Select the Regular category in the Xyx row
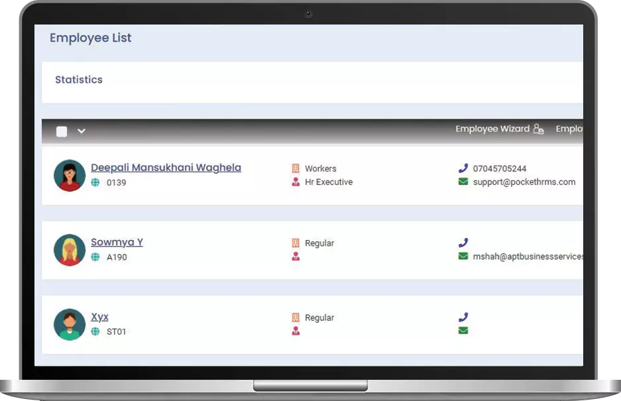The image size is (621, 401). click(x=319, y=317)
